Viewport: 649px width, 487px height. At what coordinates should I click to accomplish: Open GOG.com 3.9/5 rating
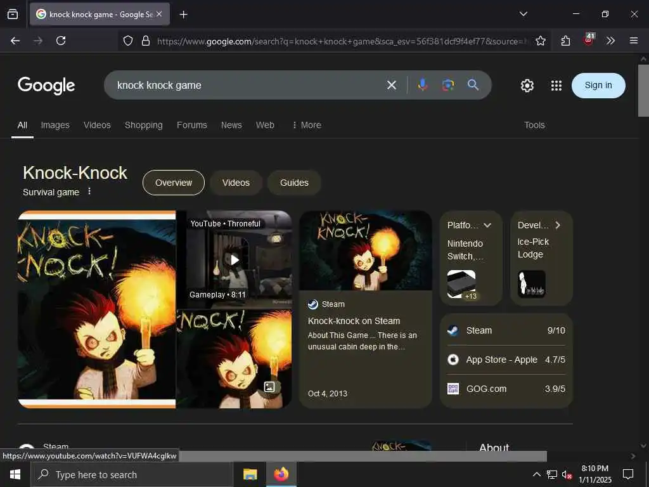tap(506, 389)
